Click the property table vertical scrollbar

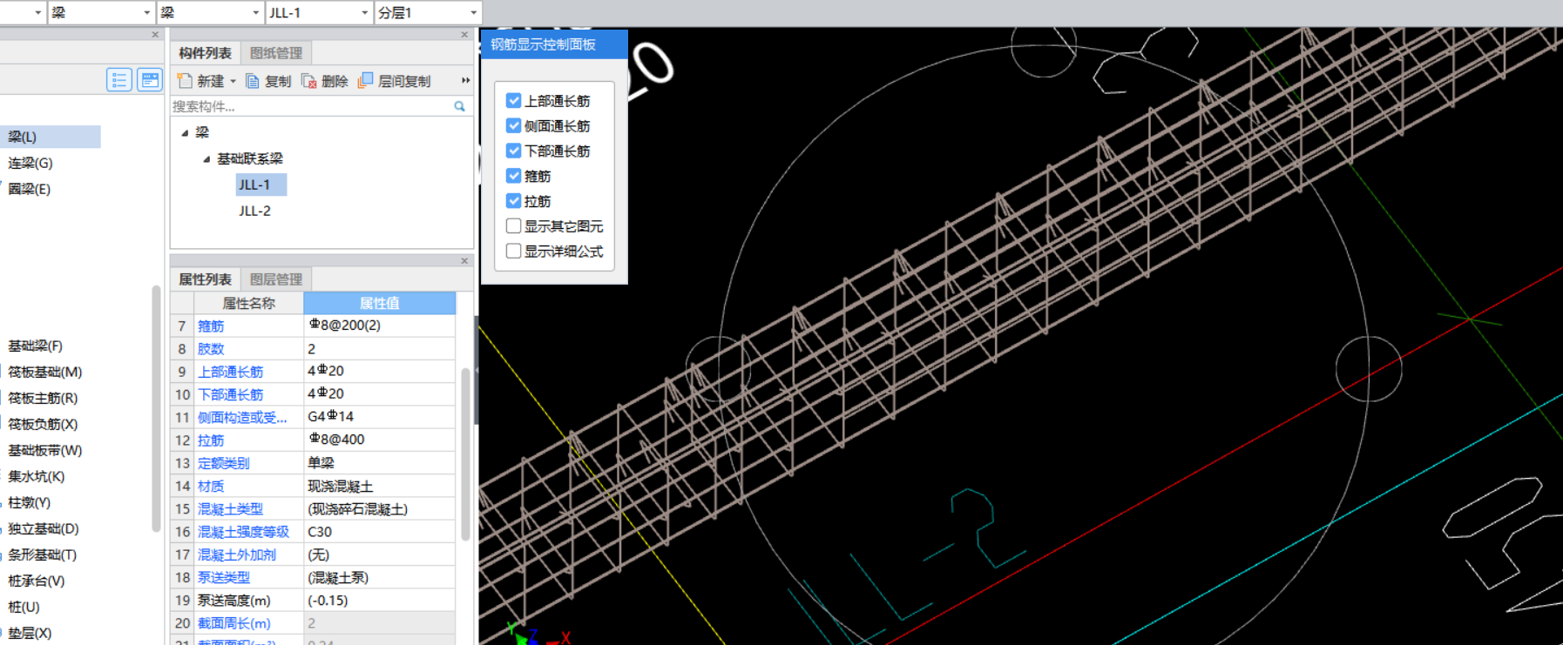click(x=465, y=453)
